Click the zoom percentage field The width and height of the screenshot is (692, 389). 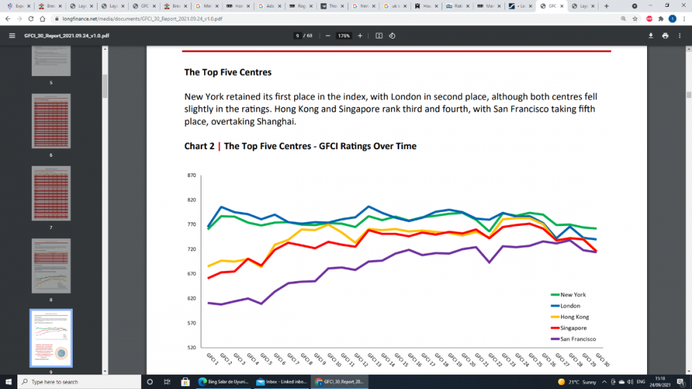[x=343, y=35]
